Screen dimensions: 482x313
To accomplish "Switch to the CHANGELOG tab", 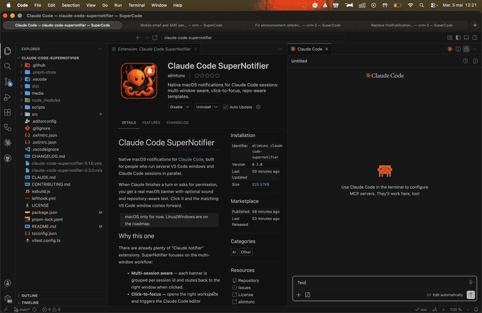I will (x=177, y=122).
